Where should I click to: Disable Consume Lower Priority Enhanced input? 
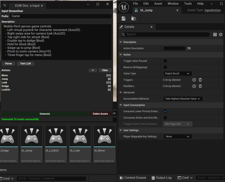(x=165, y=111)
